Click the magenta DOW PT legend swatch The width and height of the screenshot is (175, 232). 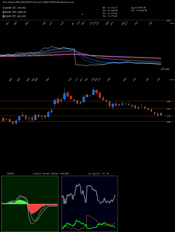[3, 16]
